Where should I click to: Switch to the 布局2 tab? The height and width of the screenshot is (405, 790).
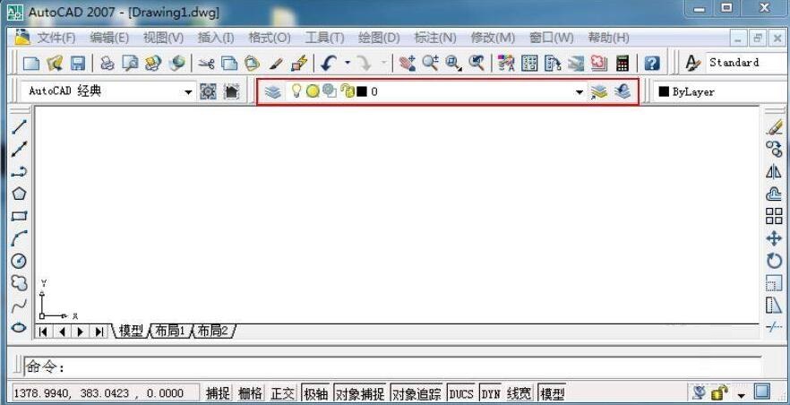pos(212,331)
